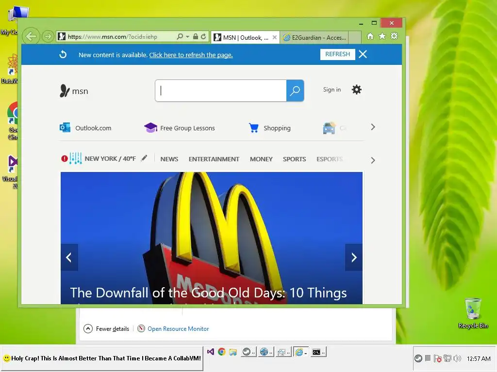Open Favorites with the star icon
The image size is (497, 372).
tap(382, 36)
